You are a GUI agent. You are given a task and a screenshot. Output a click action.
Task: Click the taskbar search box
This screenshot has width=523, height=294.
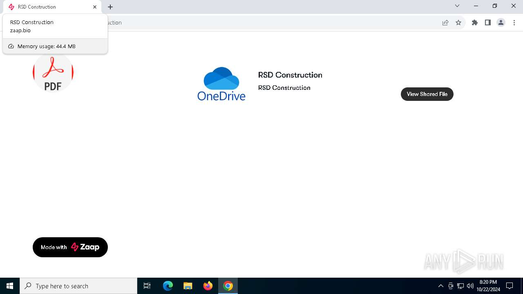coord(78,286)
